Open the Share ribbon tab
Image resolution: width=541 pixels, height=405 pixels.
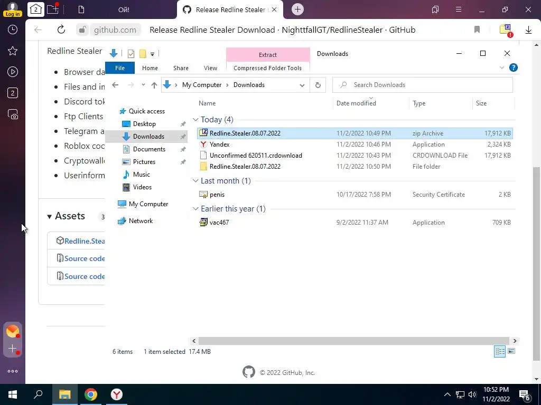click(x=181, y=68)
